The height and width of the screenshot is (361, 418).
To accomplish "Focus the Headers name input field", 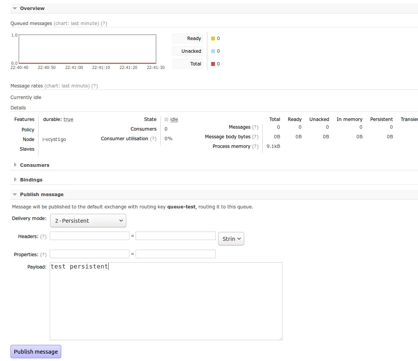I will pos(89,236).
